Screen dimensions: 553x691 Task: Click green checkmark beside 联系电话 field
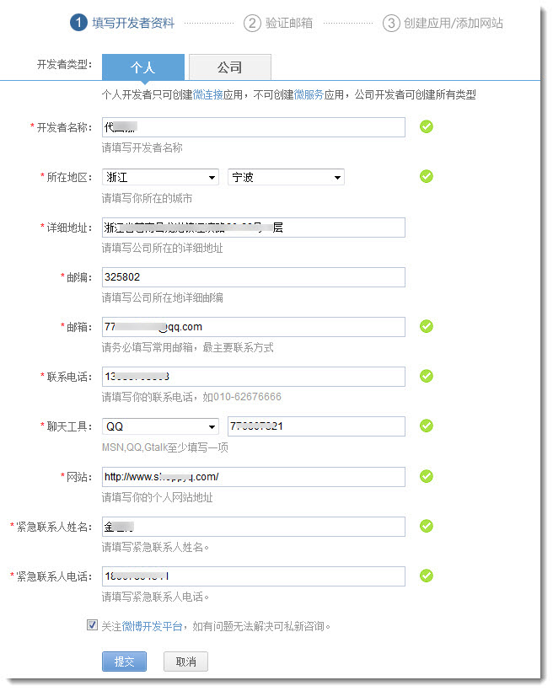coord(427,376)
